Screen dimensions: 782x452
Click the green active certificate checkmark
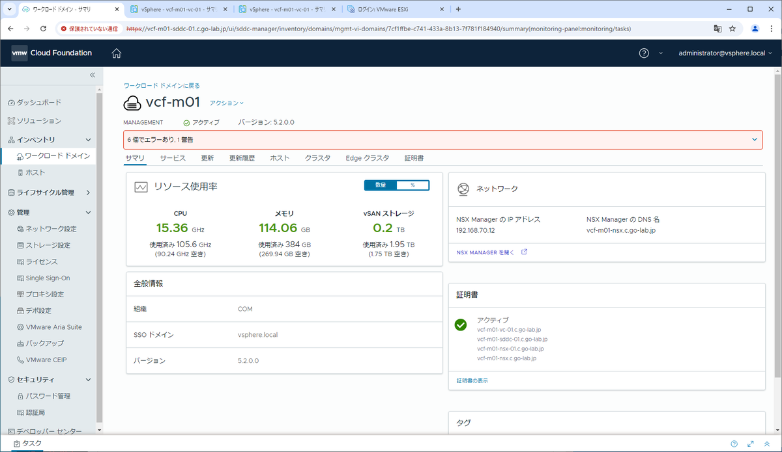click(x=461, y=325)
